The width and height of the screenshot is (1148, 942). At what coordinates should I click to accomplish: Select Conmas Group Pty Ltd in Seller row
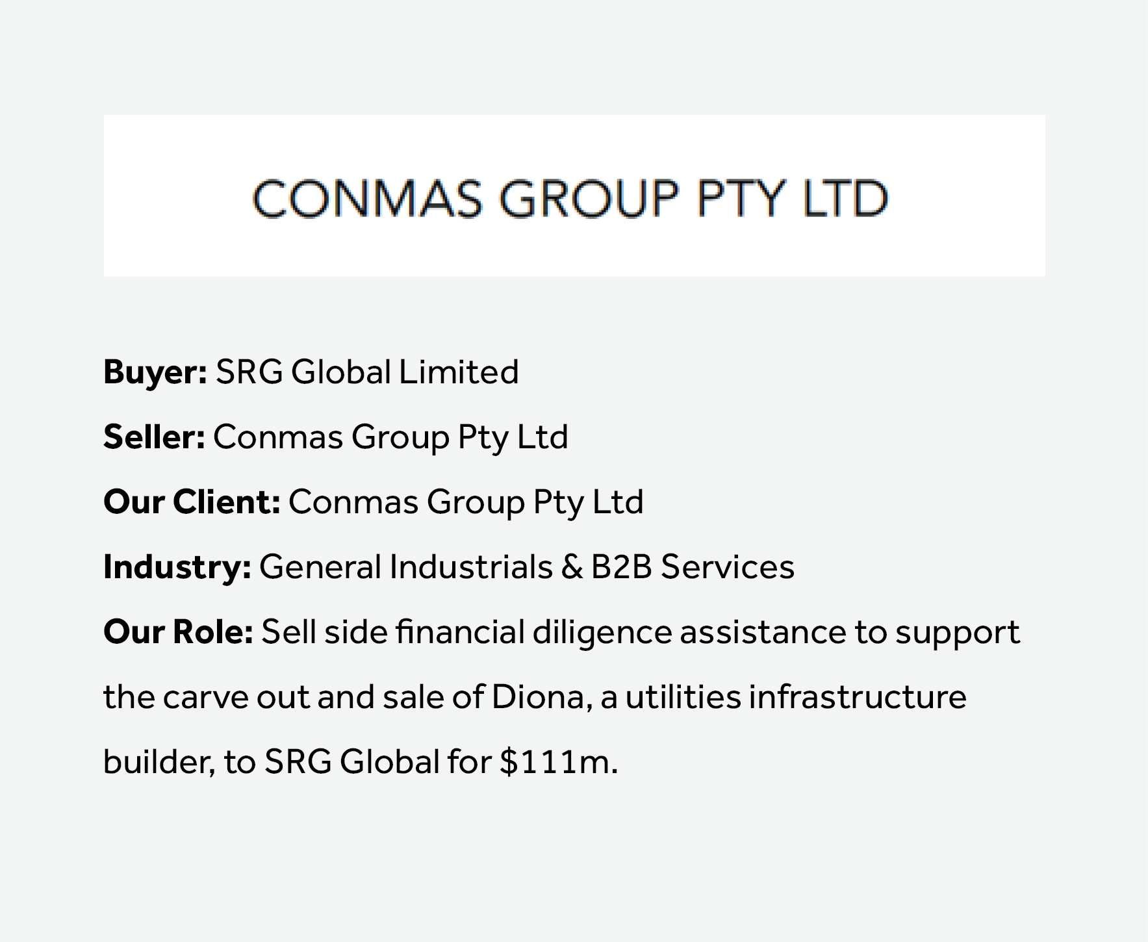[390, 437]
